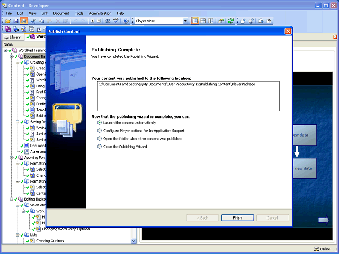The height and width of the screenshot is (254, 339).
Task: Click the next arrow in player preview
Action: click(324, 220)
